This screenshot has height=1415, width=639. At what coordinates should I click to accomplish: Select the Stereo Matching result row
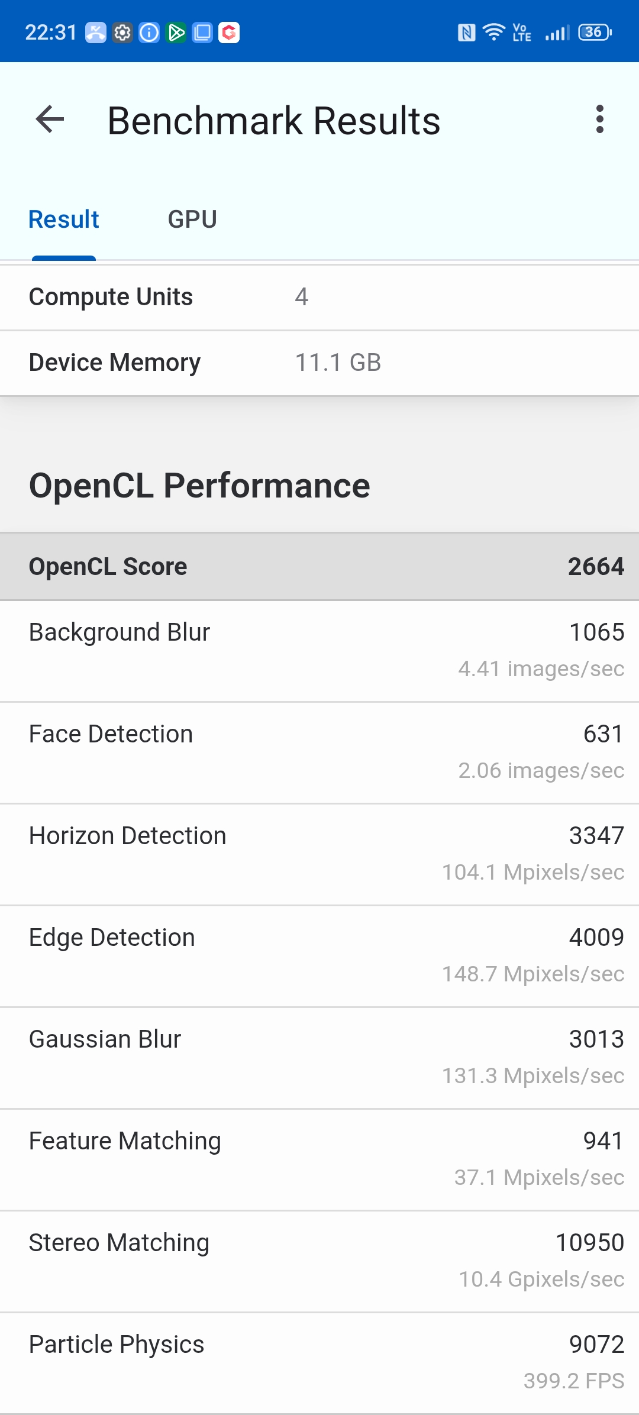[319, 1262]
